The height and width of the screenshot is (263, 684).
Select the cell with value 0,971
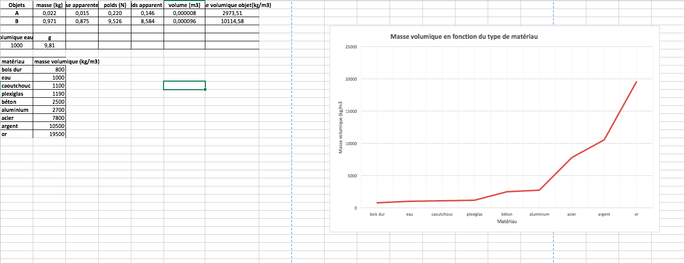pos(49,21)
